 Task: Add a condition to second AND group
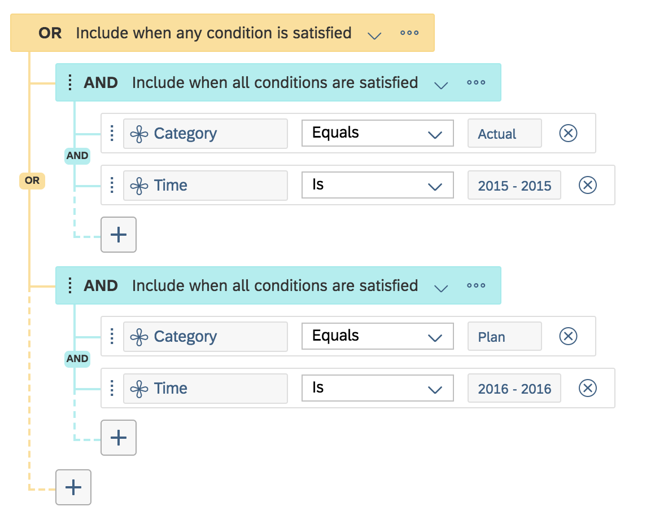pos(119,437)
